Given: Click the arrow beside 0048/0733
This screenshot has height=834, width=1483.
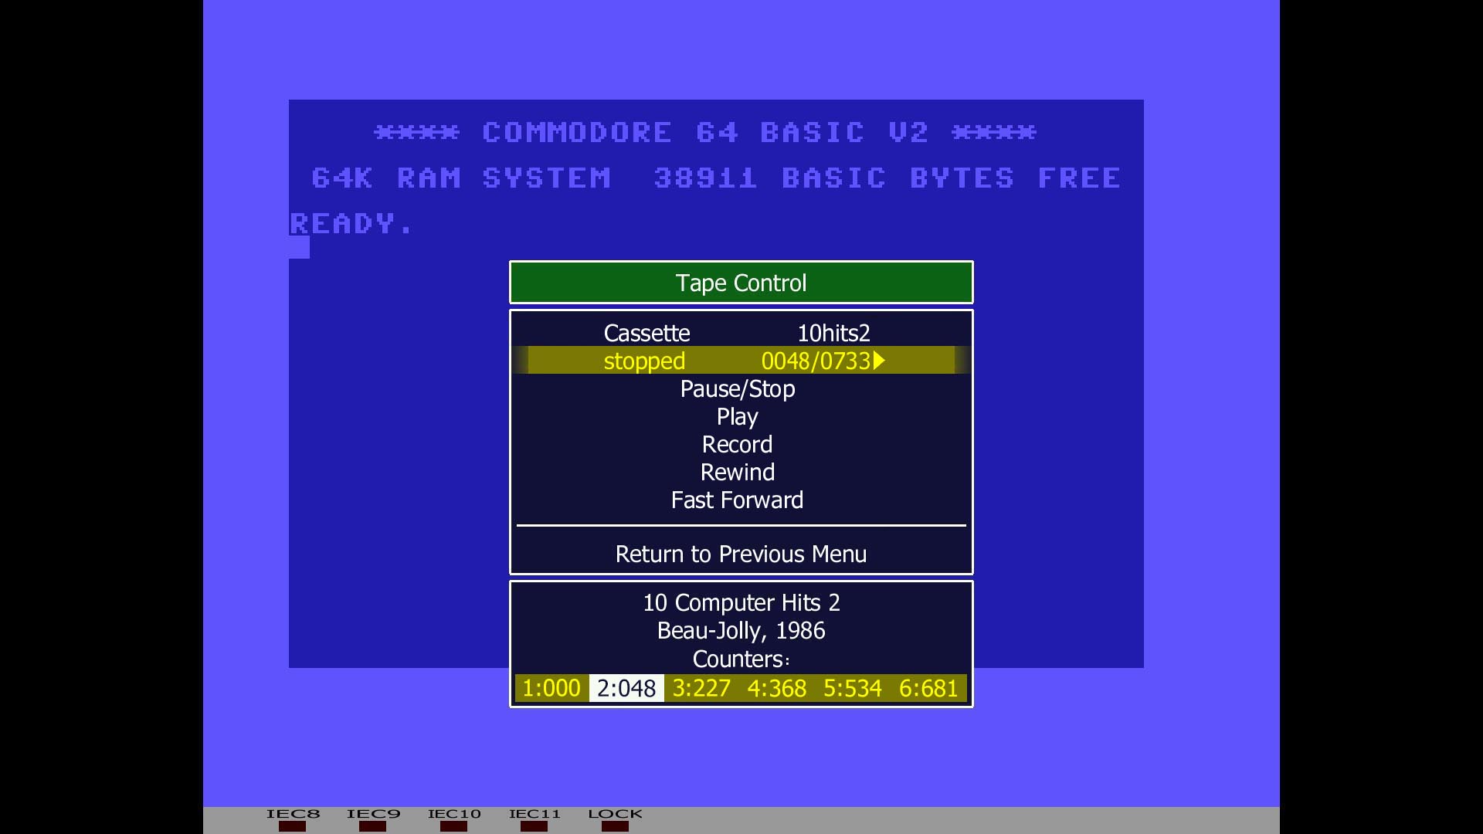Looking at the screenshot, I should point(879,361).
